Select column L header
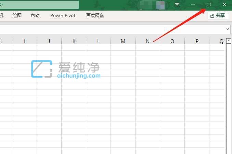The height and width of the screenshot is (154, 232). (99, 41)
